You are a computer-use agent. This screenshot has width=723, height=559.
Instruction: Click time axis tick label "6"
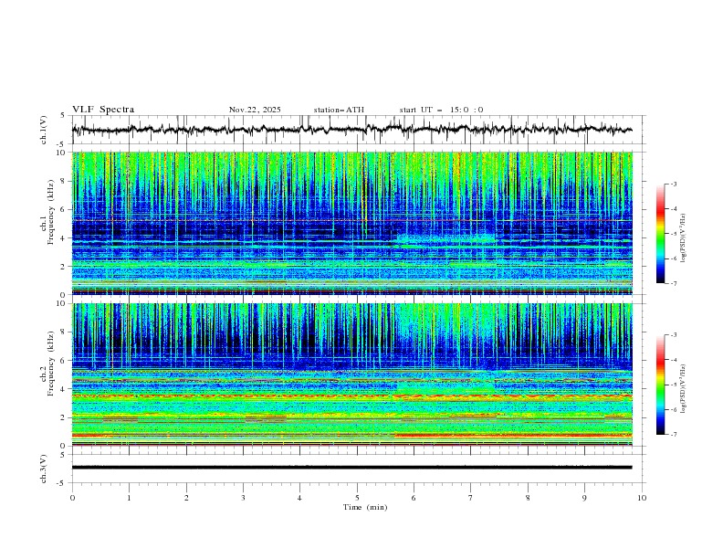point(414,498)
